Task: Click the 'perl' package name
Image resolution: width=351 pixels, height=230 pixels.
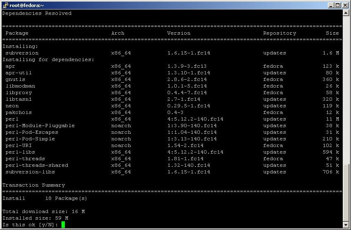Action: (12, 119)
